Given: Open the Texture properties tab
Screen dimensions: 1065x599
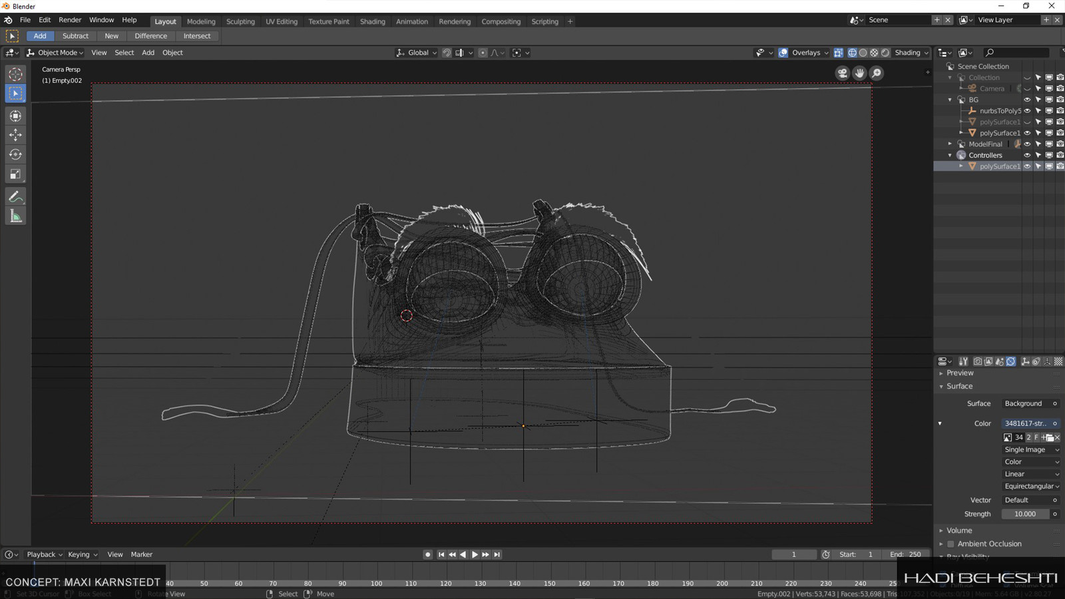Looking at the screenshot, I should (1058, 361).
